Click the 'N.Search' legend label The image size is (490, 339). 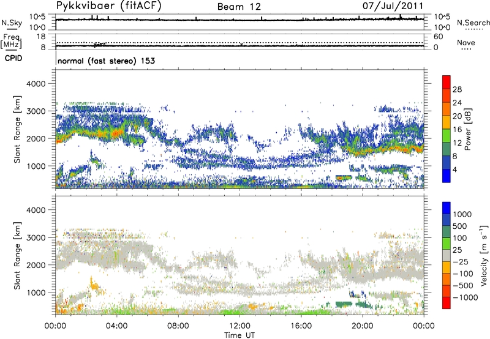473,23
